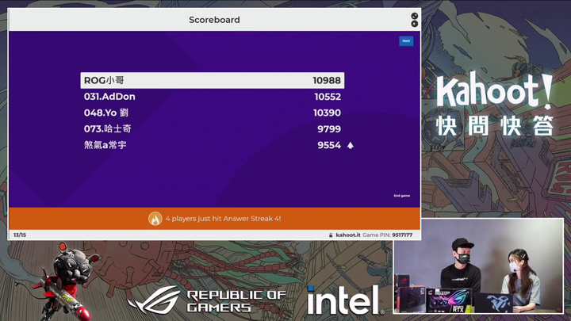Screen dimensions: 571x321
Task: Mute the Kahoot sound with speaker icon
Action: (415, 24)
